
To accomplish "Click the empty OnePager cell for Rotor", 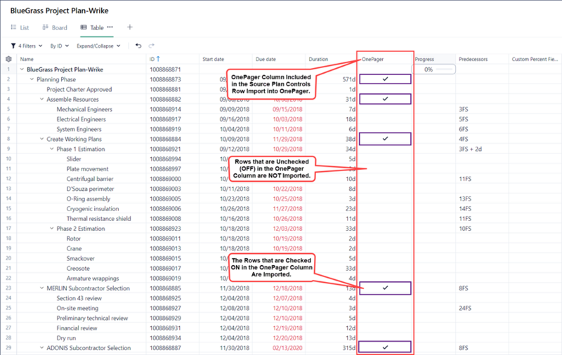I will pos(385,239).
